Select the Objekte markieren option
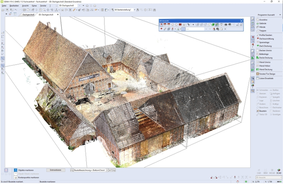 click(24, 170)
